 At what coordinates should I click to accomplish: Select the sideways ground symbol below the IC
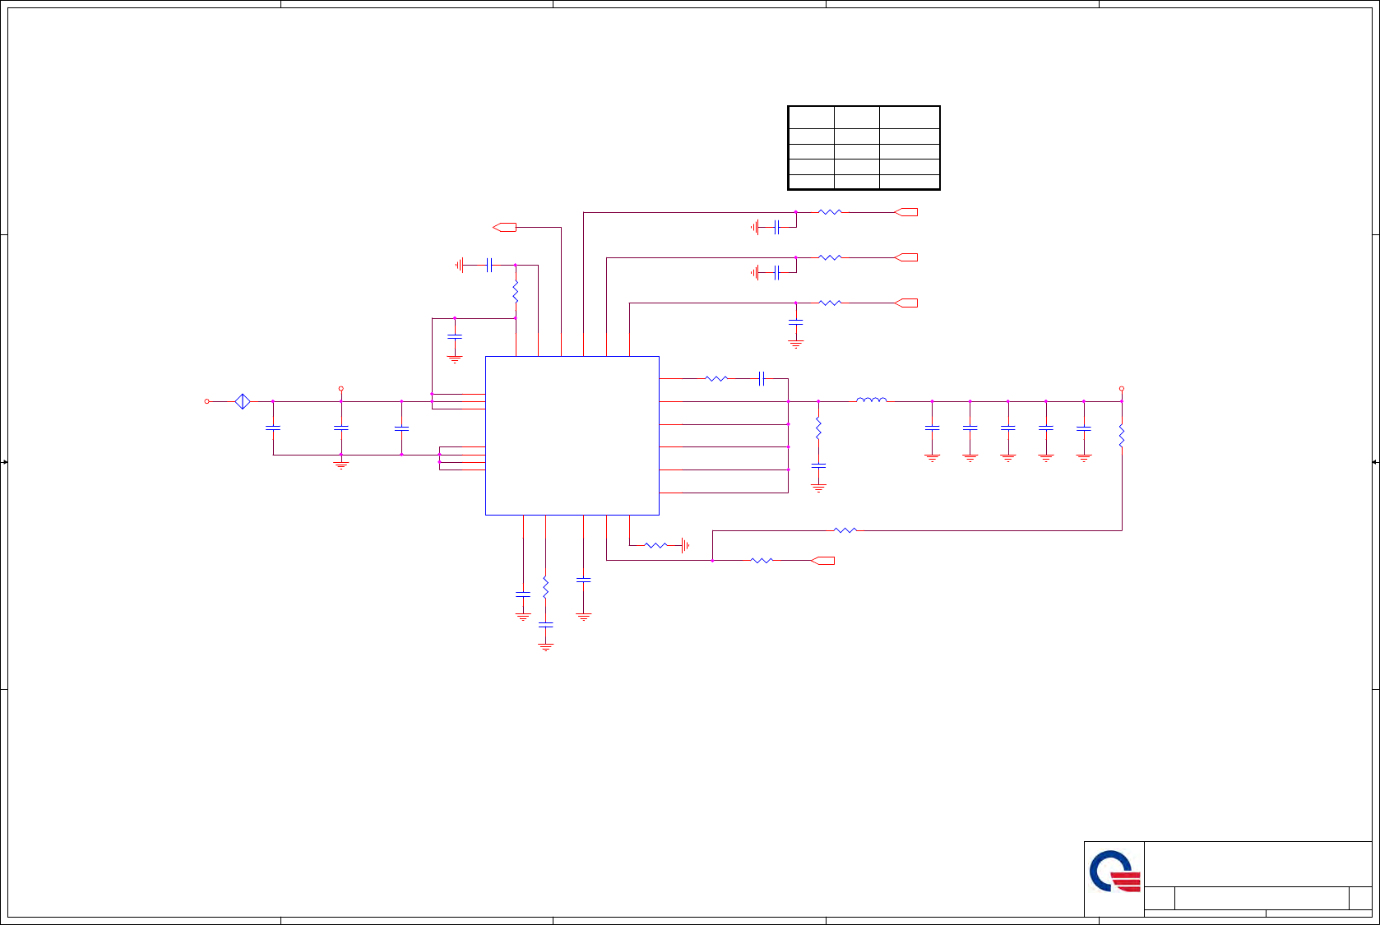[x=685, y=545]
